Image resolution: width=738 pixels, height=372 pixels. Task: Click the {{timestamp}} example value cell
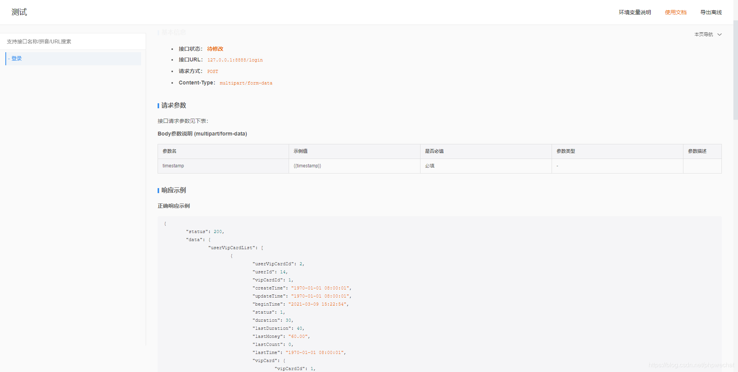pos(354,166)
